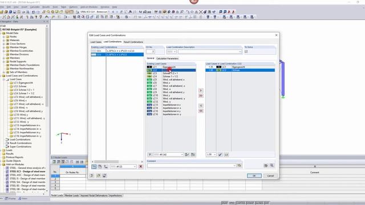Open the 1.50 factor dropdown
Screen dimensions: 365x205
coord(214,154)
